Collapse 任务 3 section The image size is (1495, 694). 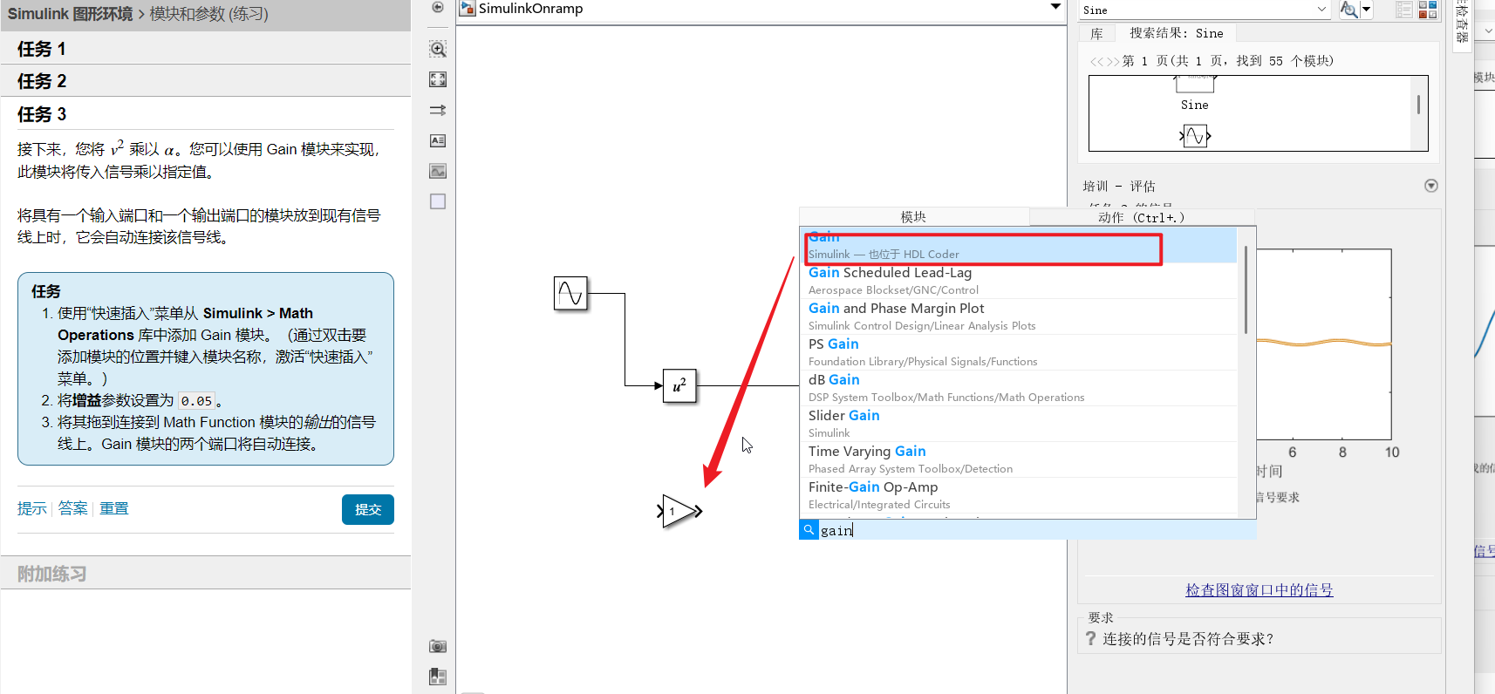click(x=206, y=114)
